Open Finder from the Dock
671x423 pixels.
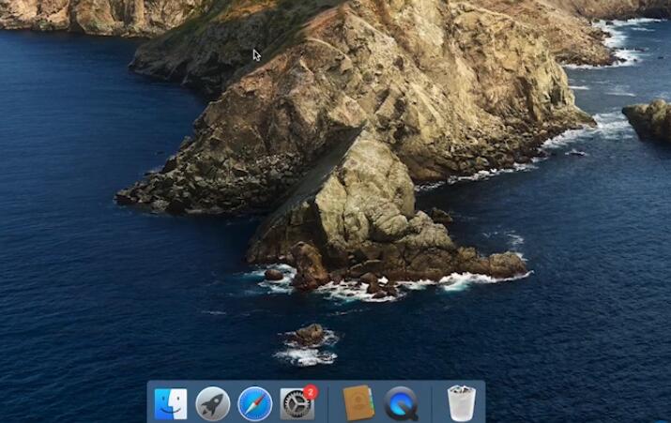tap(170, 403)
